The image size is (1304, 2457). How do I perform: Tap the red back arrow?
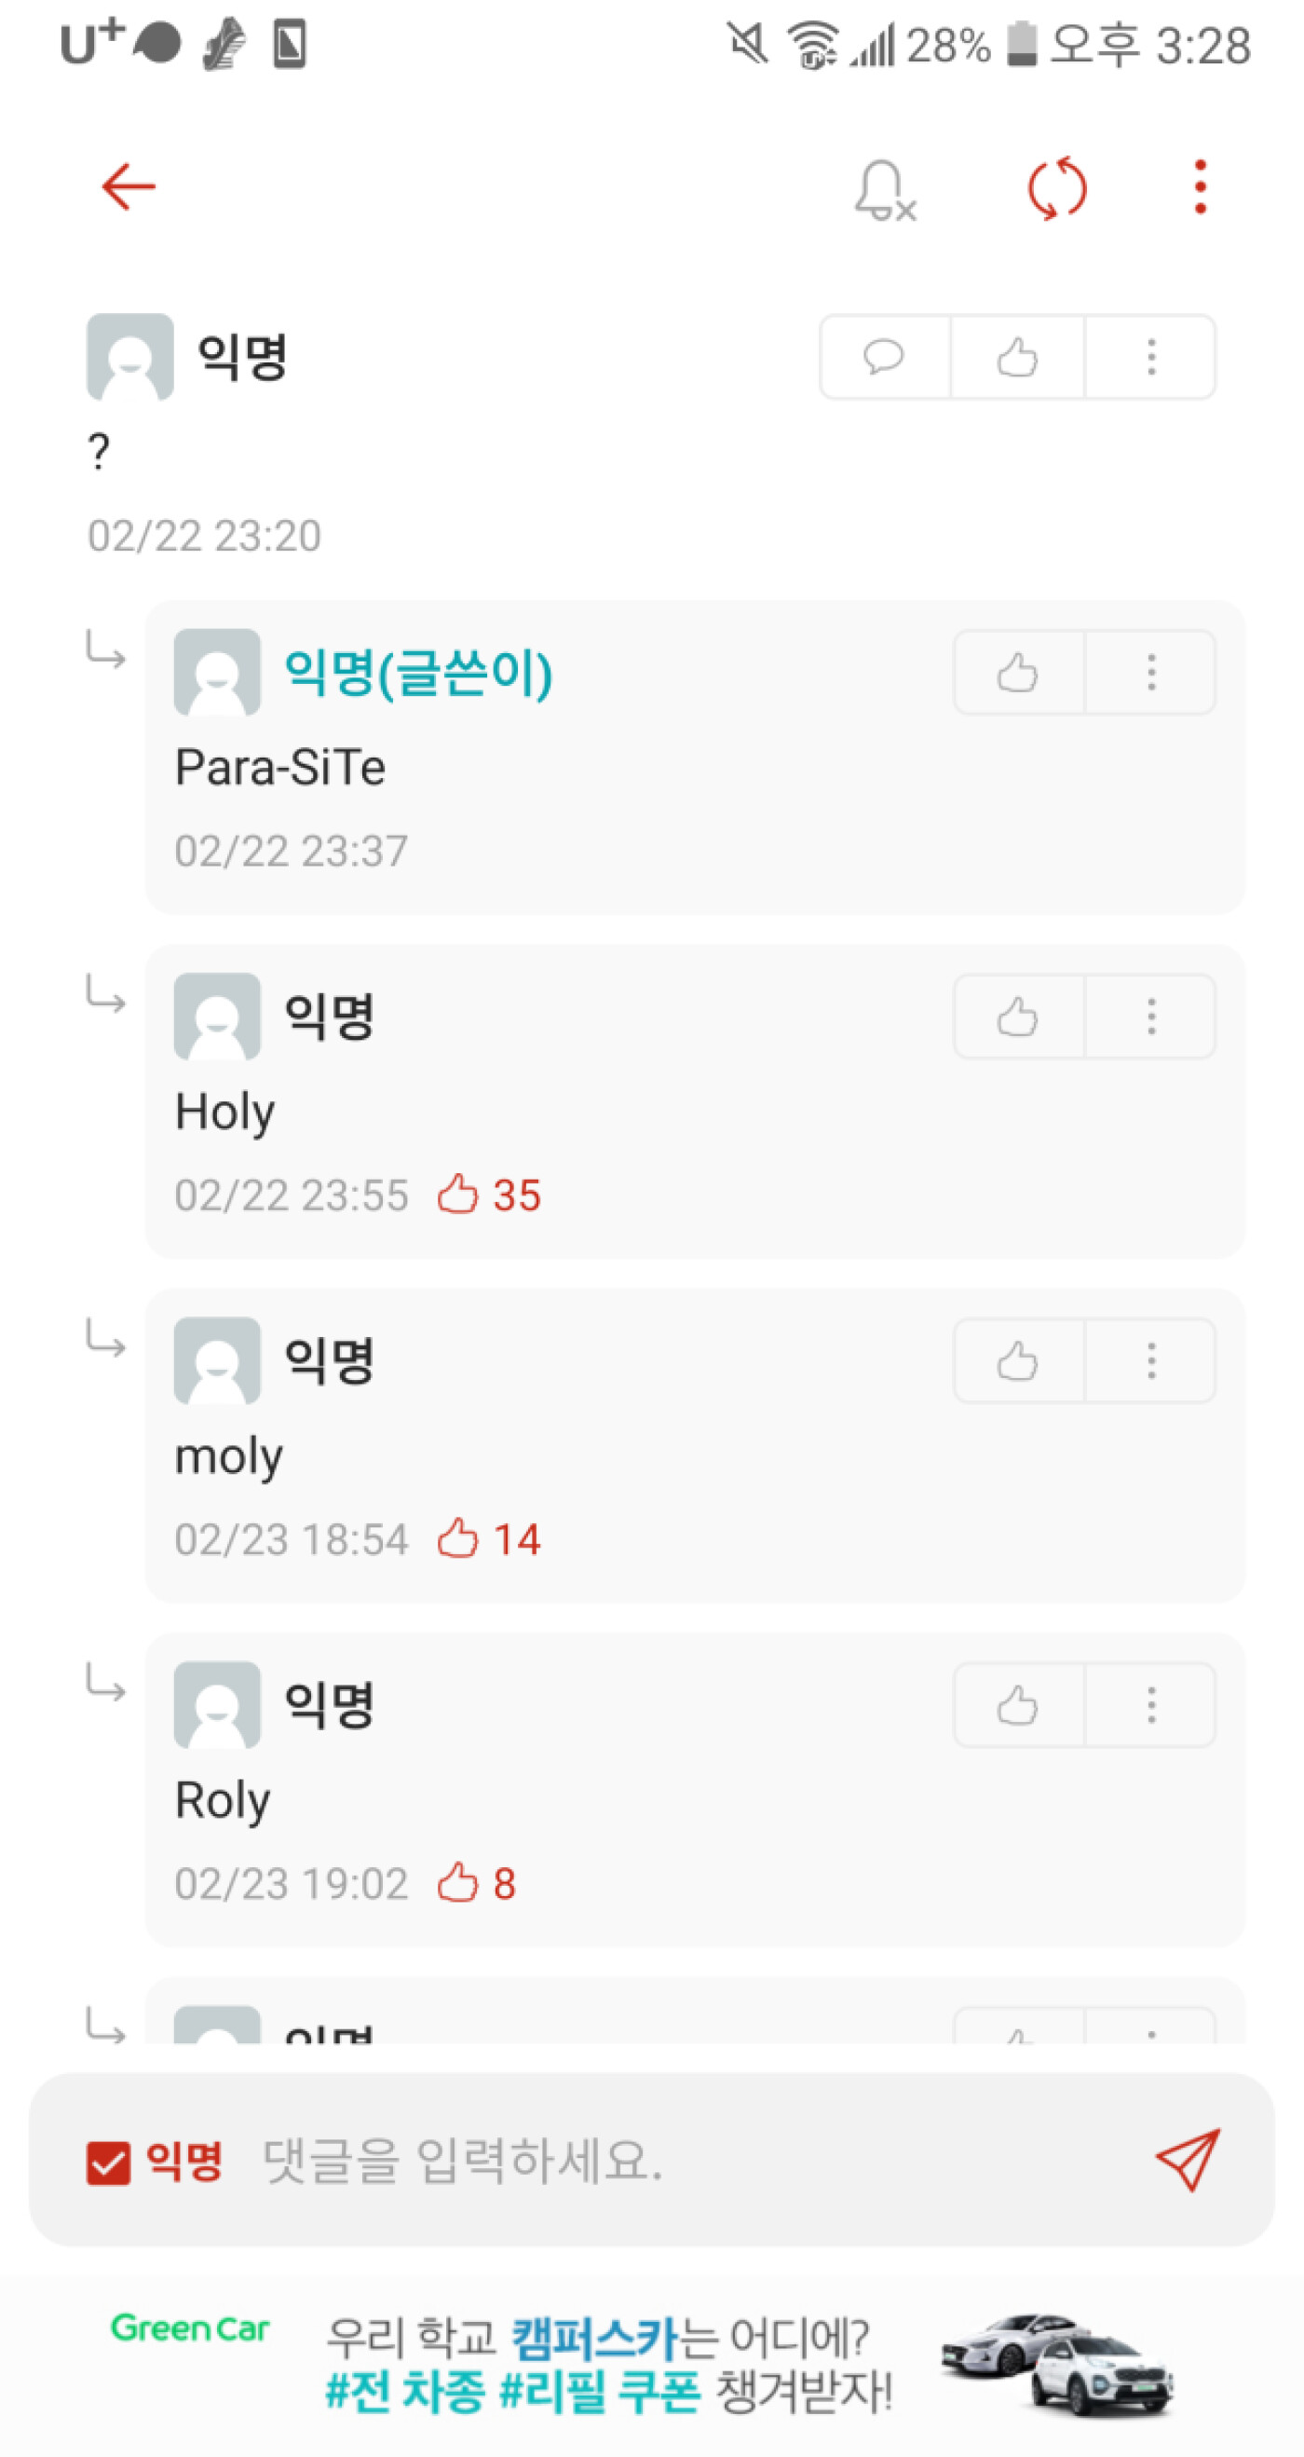pos(129,187)
